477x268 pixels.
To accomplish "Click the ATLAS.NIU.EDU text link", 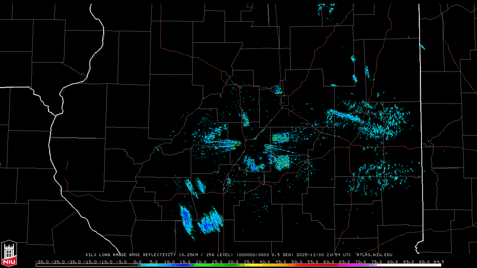I will 374,255.
